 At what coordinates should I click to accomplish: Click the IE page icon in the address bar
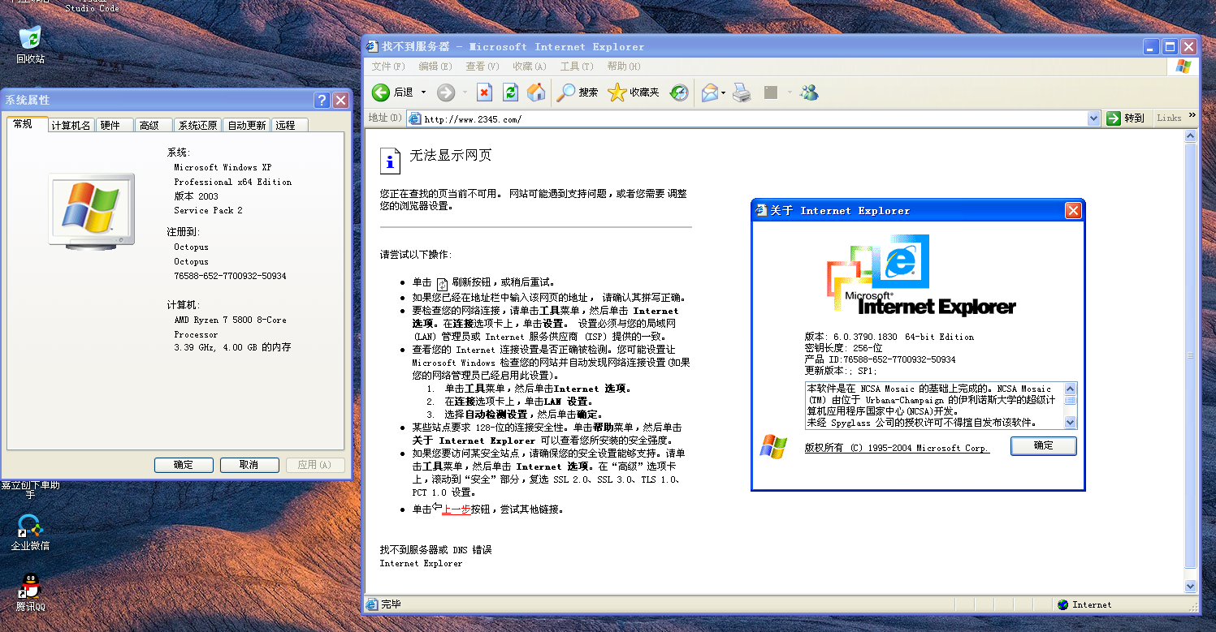415,118
